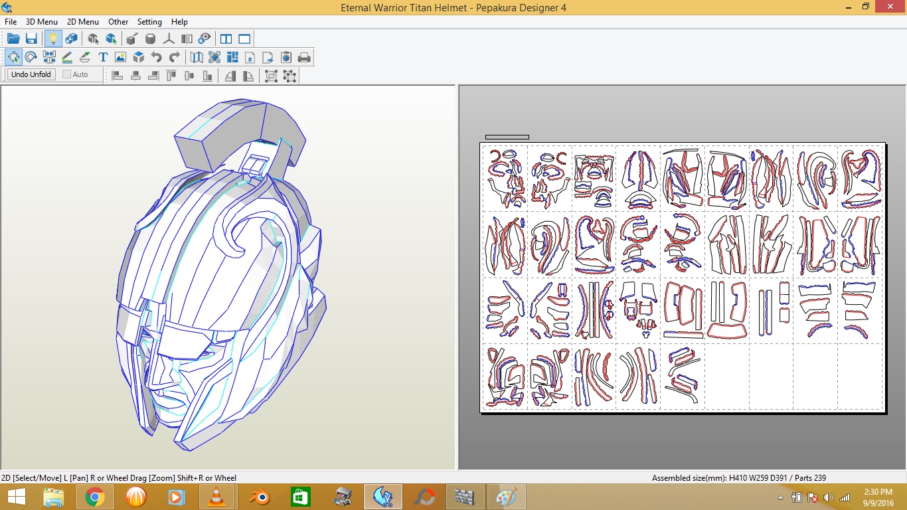Select the Text tool (T) icon
Viewport: 907px width, 510px height.
click(103, 57)
